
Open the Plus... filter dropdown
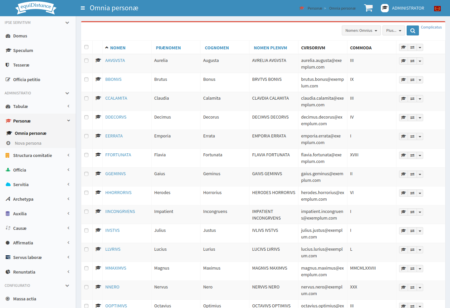point(394,30)
